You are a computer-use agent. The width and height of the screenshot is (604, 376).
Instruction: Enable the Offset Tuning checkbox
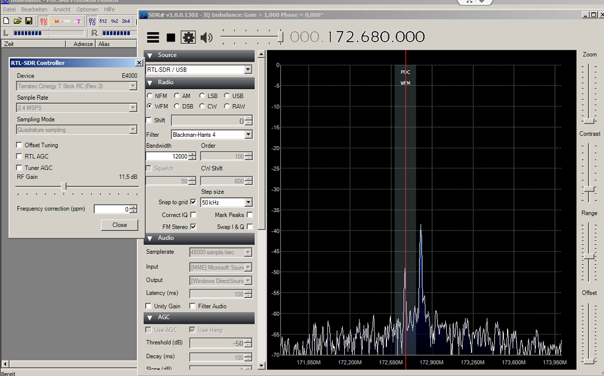pos(19,145)
